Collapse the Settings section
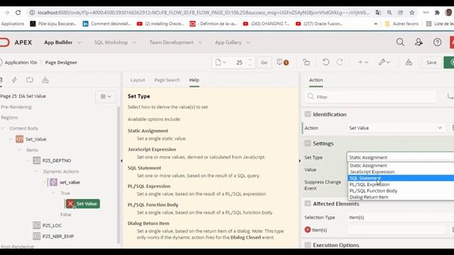This screenshot has height=255, width=454. pos(308,143)
